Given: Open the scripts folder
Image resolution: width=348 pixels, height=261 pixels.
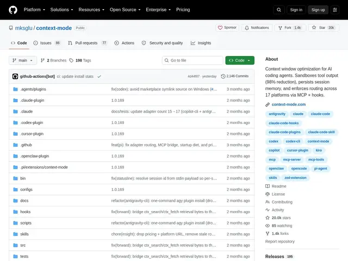Looking at the screenshot, I should pos(26,223).
